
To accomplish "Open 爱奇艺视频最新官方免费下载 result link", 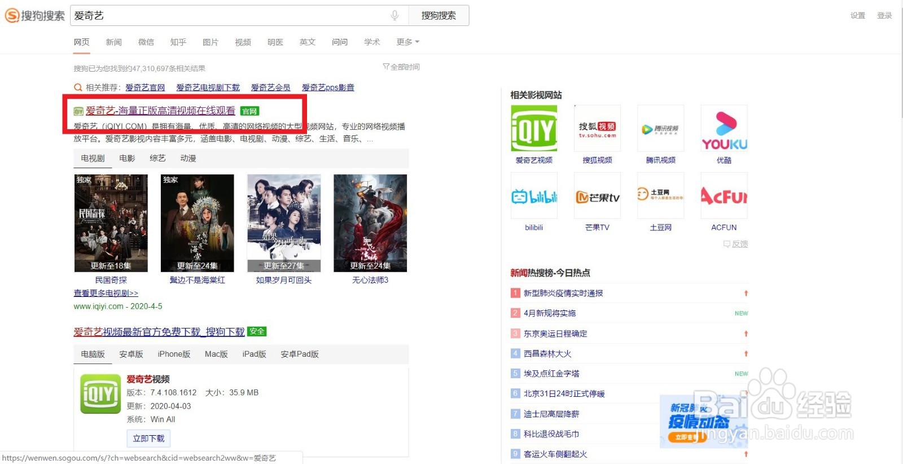I will (159, 332).
